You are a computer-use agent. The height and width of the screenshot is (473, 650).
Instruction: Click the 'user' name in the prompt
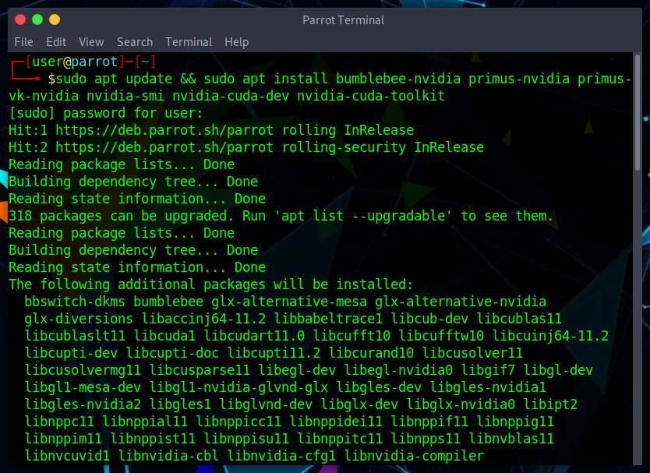tap(48, 62)
